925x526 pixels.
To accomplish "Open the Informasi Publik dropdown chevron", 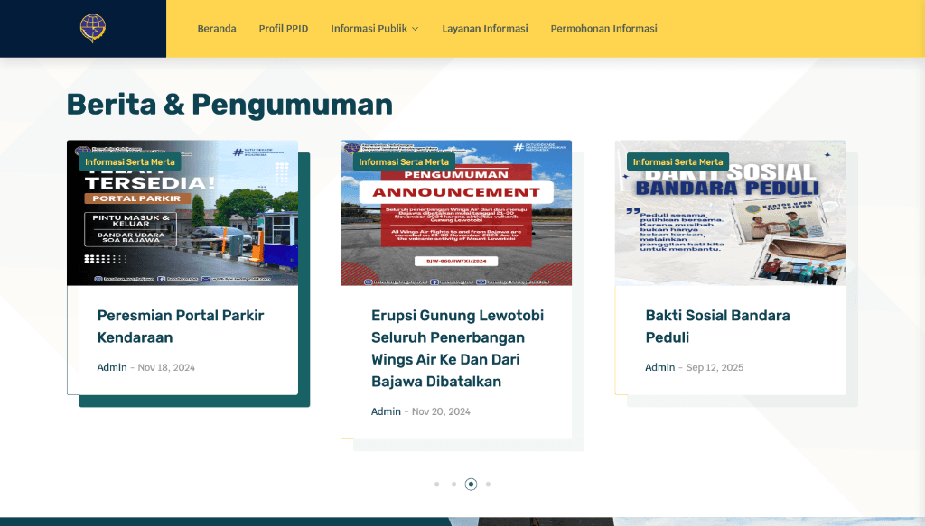I will (416, 28).
